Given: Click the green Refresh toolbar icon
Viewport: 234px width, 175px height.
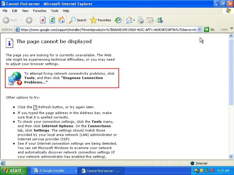Looking at the screenshot, I should (52, 20).
